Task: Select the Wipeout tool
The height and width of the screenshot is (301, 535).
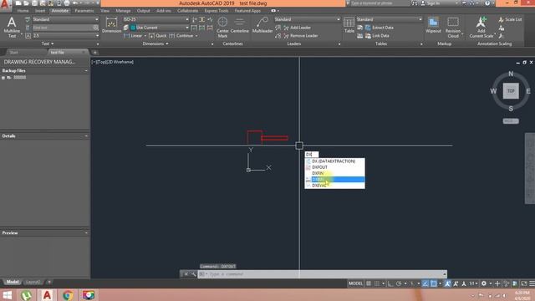Action: click(x=433, y=25)
